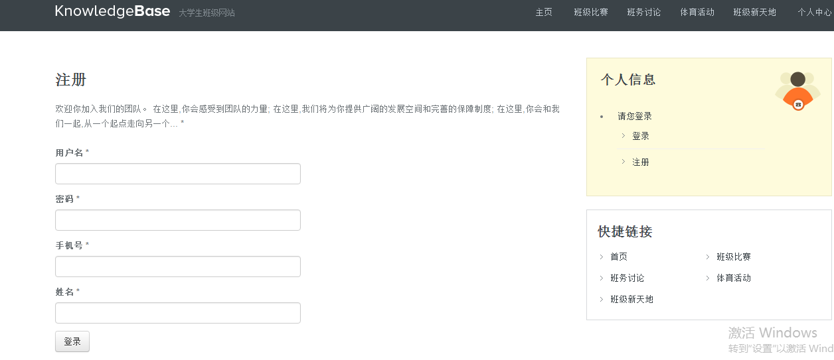Open 班级新天地 in the top navigation

[x=754, y=12]
